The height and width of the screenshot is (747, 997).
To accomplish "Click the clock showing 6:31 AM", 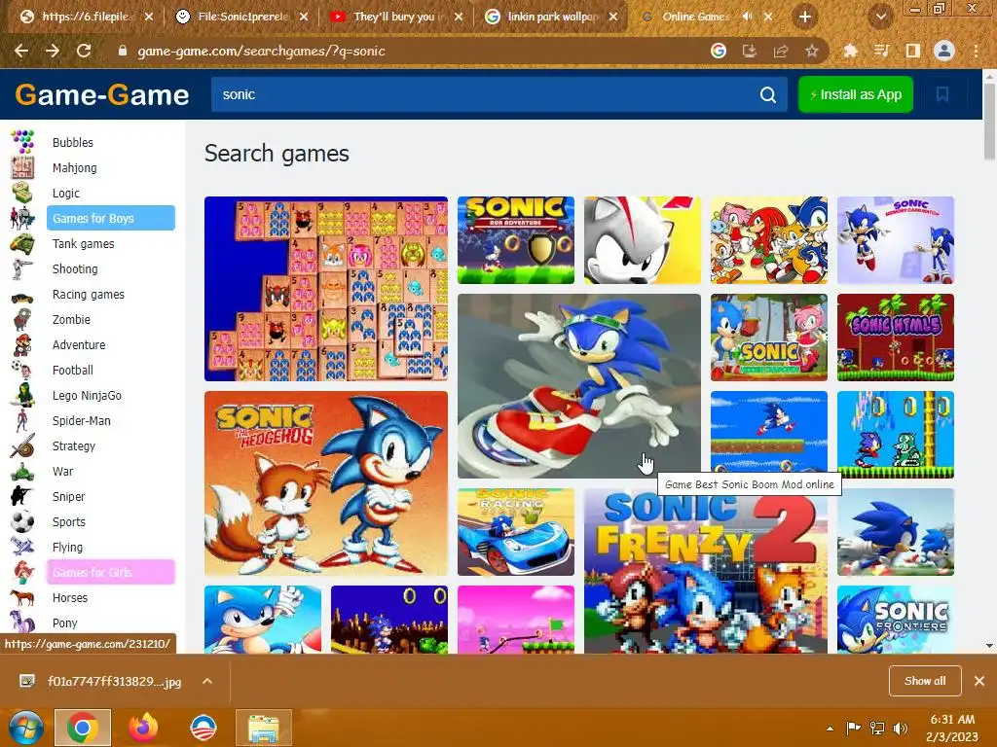I will click(x=952, y=719).
